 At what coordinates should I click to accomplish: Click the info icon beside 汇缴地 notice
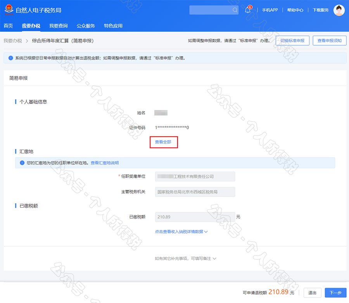[x=22, y=163]
